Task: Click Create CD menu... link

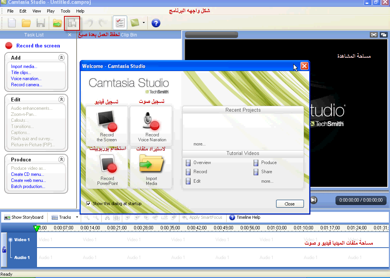Action: (27, 174)
